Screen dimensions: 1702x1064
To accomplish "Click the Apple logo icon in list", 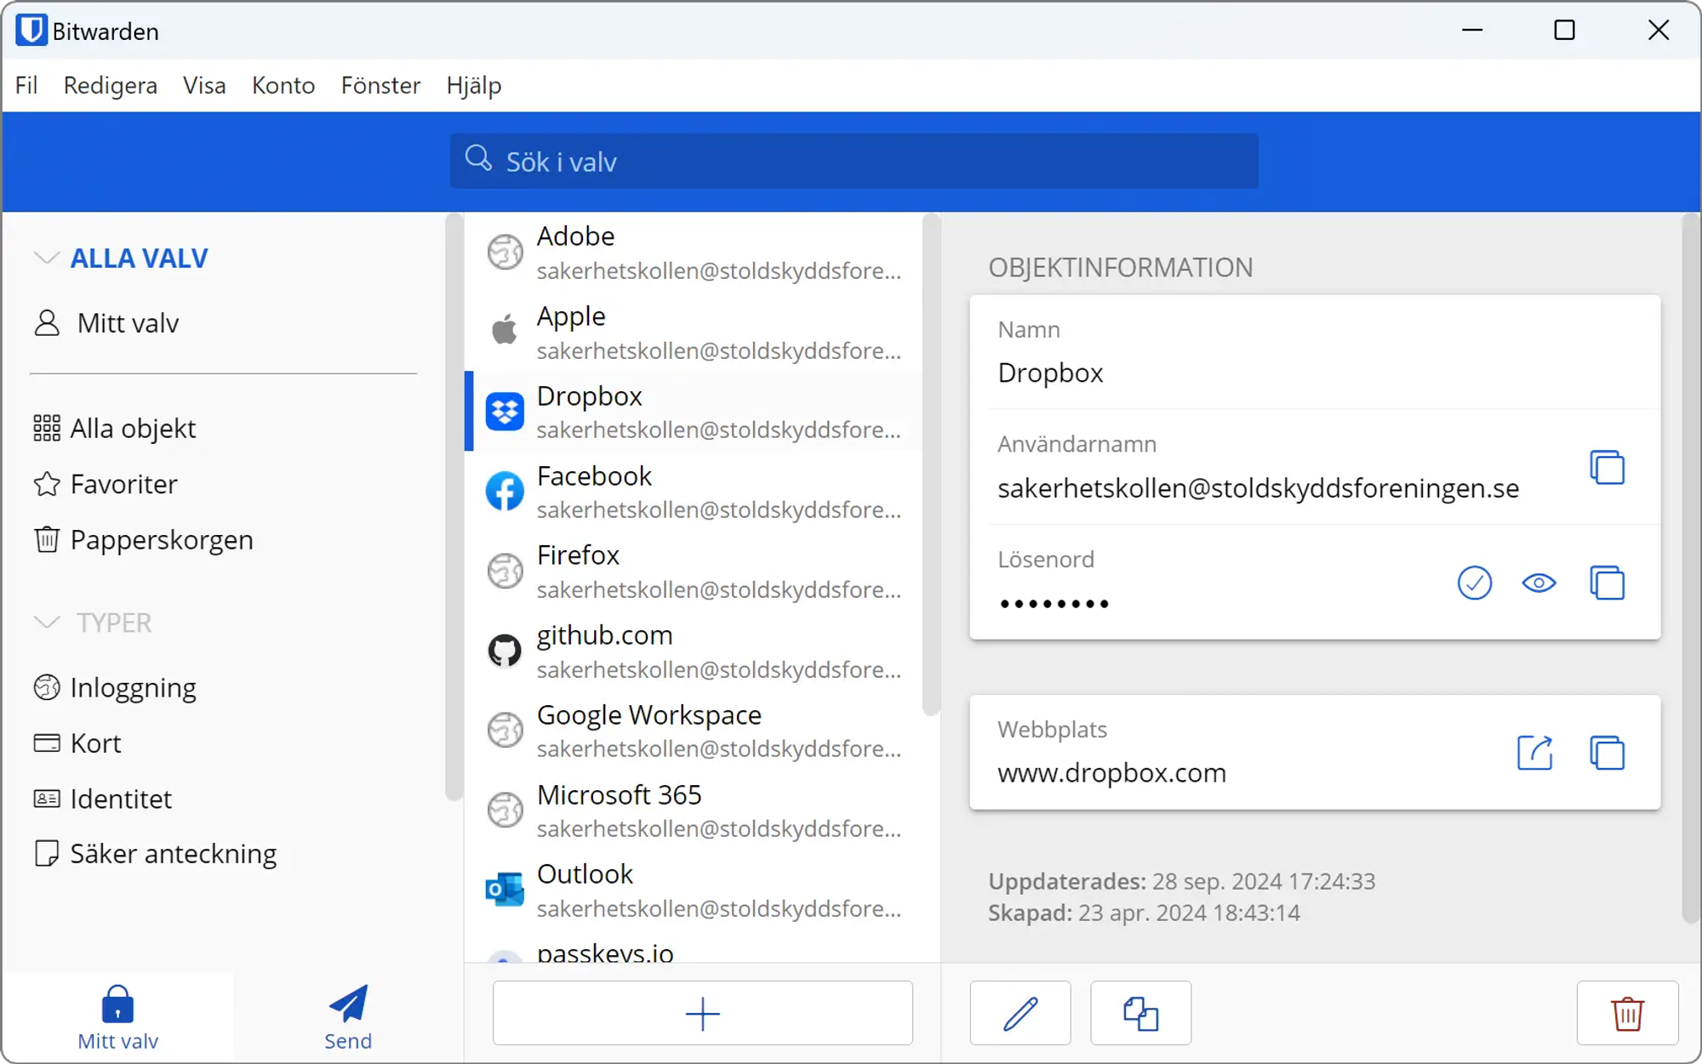I will coord(505,329).
